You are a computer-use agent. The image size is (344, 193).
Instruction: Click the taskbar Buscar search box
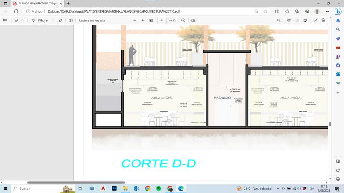click(x=43, y=189)
